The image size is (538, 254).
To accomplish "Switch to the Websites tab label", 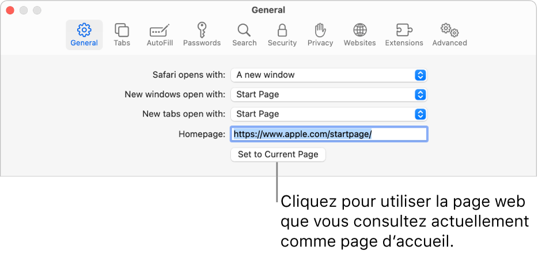I will (x=360, y=43).
